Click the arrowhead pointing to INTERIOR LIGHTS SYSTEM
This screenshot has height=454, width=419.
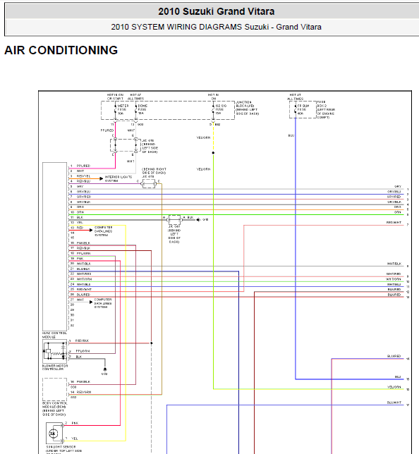click(x=101, y=178)
